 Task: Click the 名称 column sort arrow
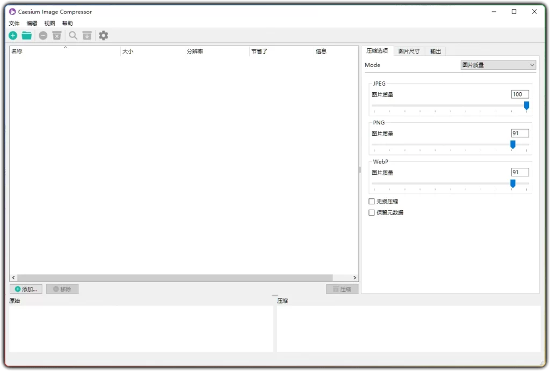click(65, 47)
